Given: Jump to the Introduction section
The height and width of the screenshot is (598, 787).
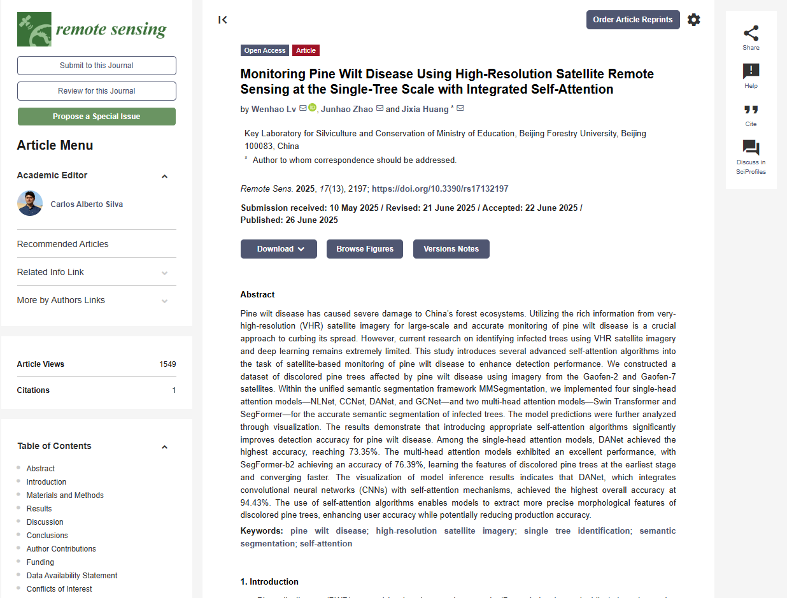Looking at the screenshot, I should (46, 481).
